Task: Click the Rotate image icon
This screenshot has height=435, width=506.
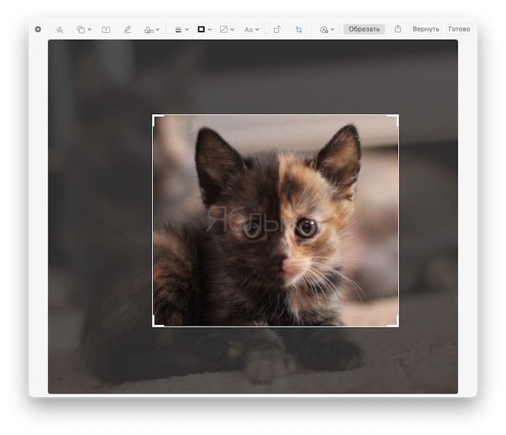Action: click(276, 29)
